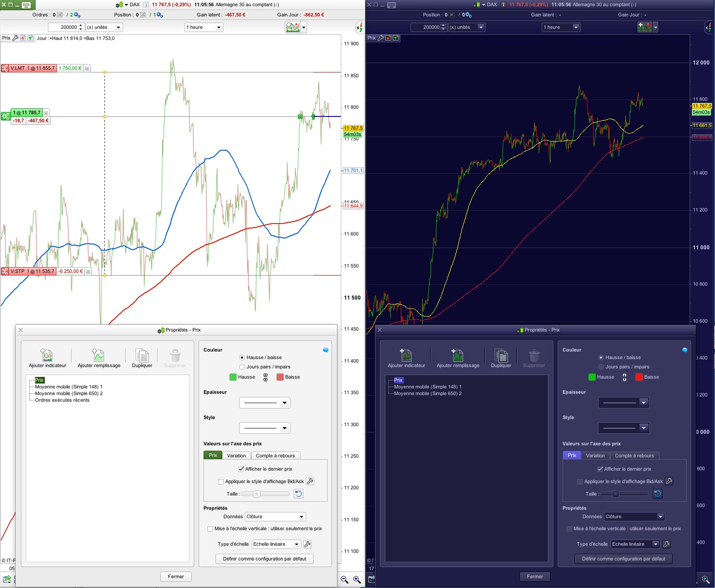
Task: Select the Hausse / baisse radio in the dark dialog
Action: (x=601, y=357)
